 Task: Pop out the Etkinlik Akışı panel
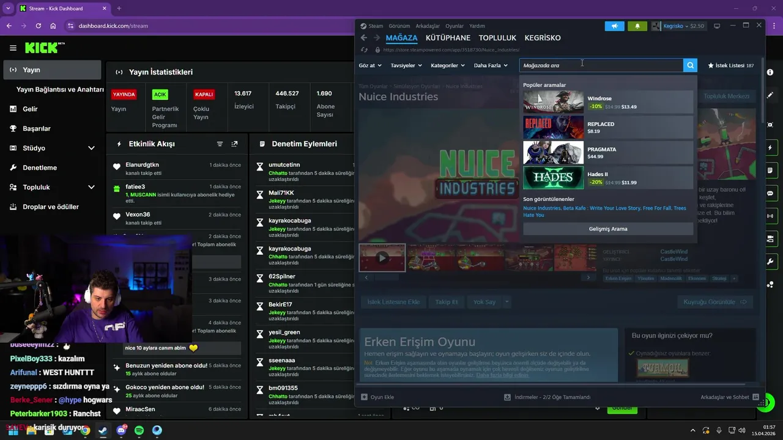pyautogui.click(x=234, y=144)
